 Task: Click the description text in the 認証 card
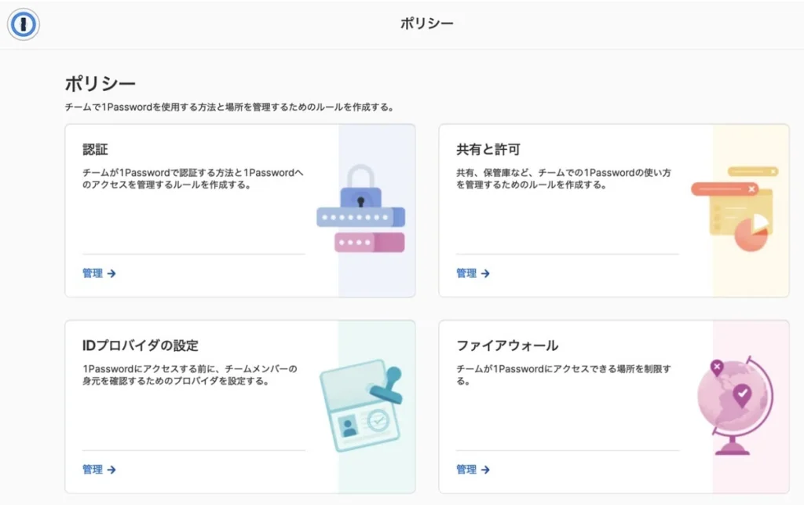pyautogui.click(x=192, y=178)
